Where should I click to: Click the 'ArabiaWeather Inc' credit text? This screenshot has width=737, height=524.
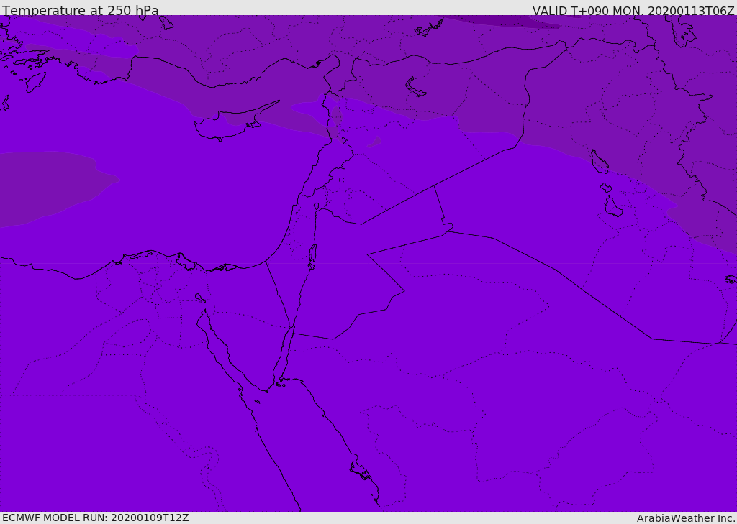point(685,518)
